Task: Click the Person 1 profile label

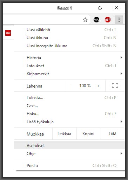Action: pyautogui.click(x=65, y=8)
